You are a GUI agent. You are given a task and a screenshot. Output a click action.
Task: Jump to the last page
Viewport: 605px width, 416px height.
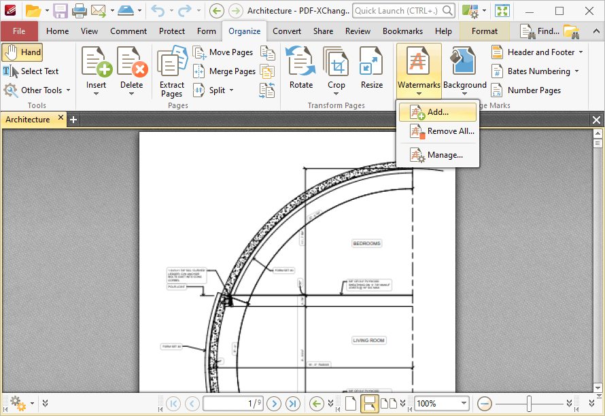tap(293, 403)
